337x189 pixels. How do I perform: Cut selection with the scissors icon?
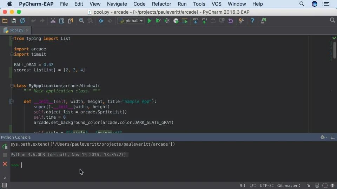coord(53,21)
